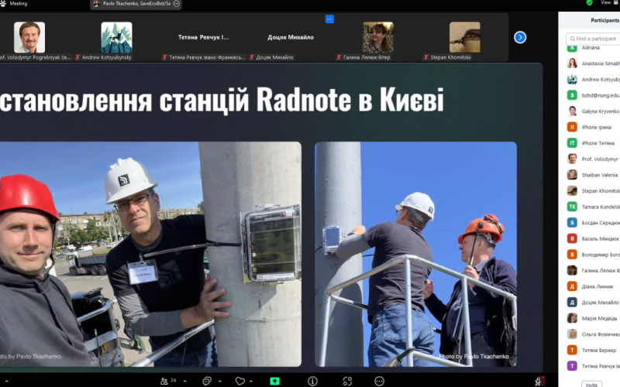Open the Apps icon in the bottom toolbar
The image size is (620, 387).
pos(347,381)
